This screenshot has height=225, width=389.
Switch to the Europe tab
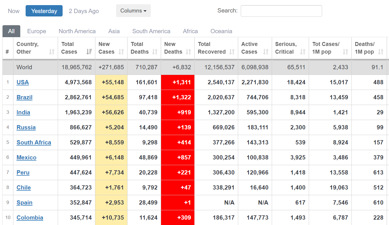[37, 31]
